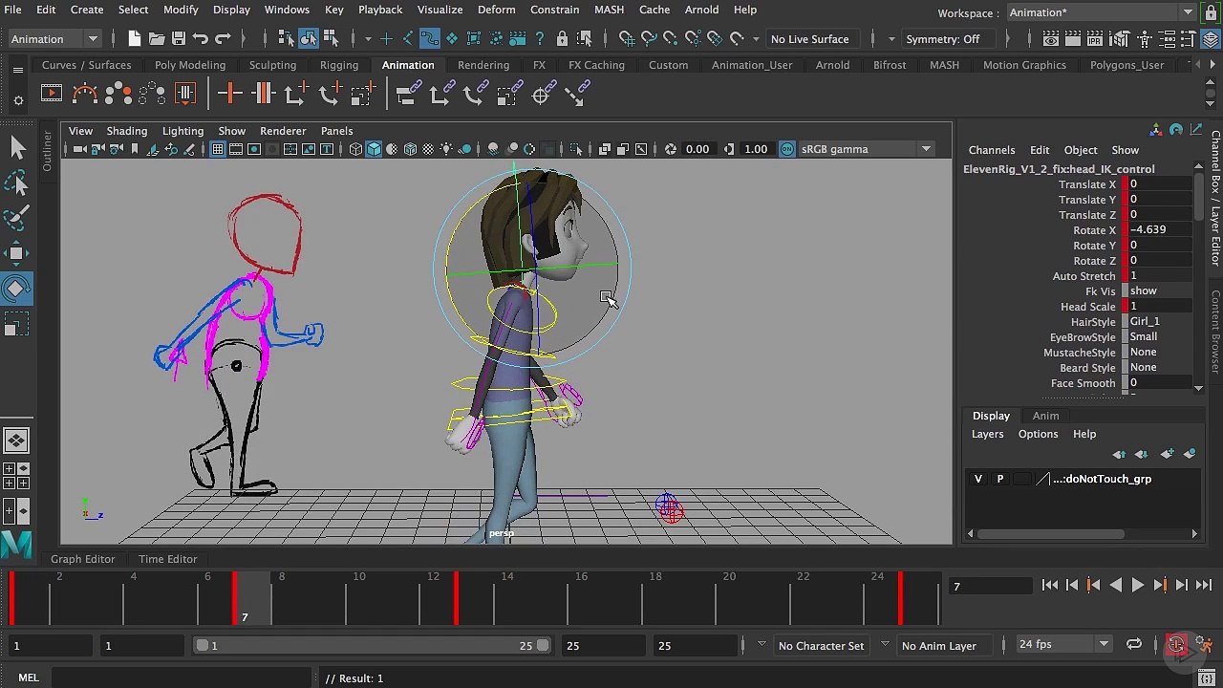Switch to the Rigging shelf tab
The height and width of the screenshot is (688, 1223).
click(339, 65)
